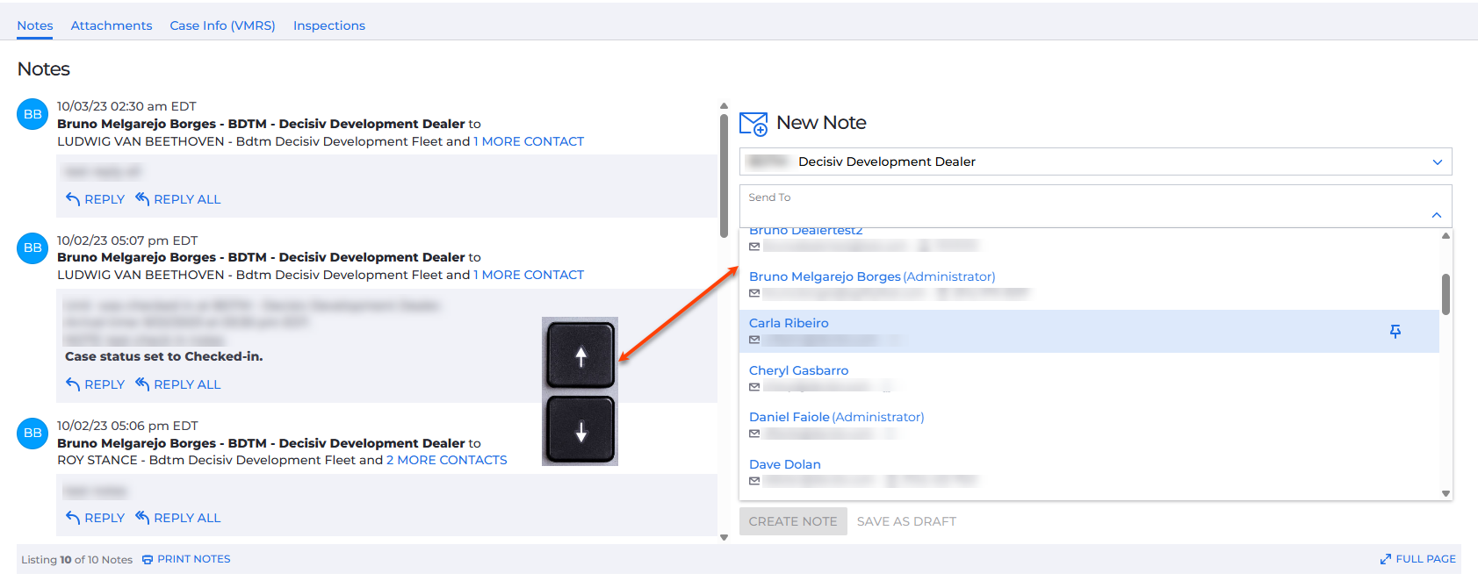Click the envelope icon under Carla Ribeiro

[x=754, y=340]
